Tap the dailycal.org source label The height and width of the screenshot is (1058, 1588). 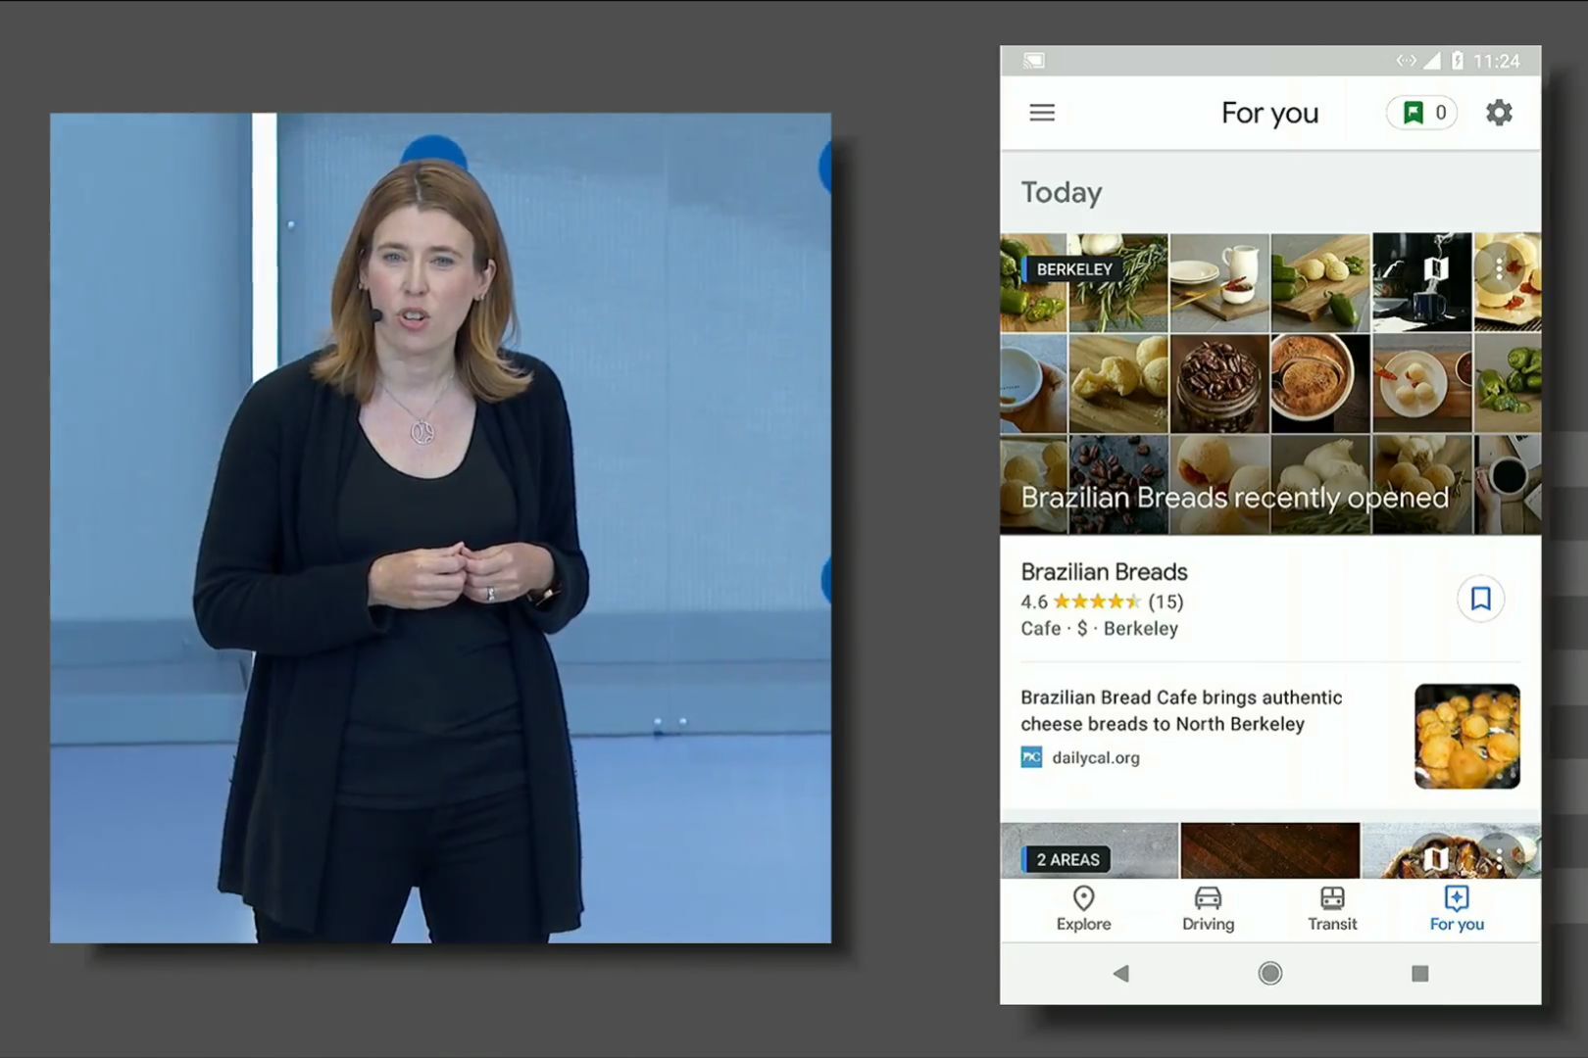tap(1095, 757)
